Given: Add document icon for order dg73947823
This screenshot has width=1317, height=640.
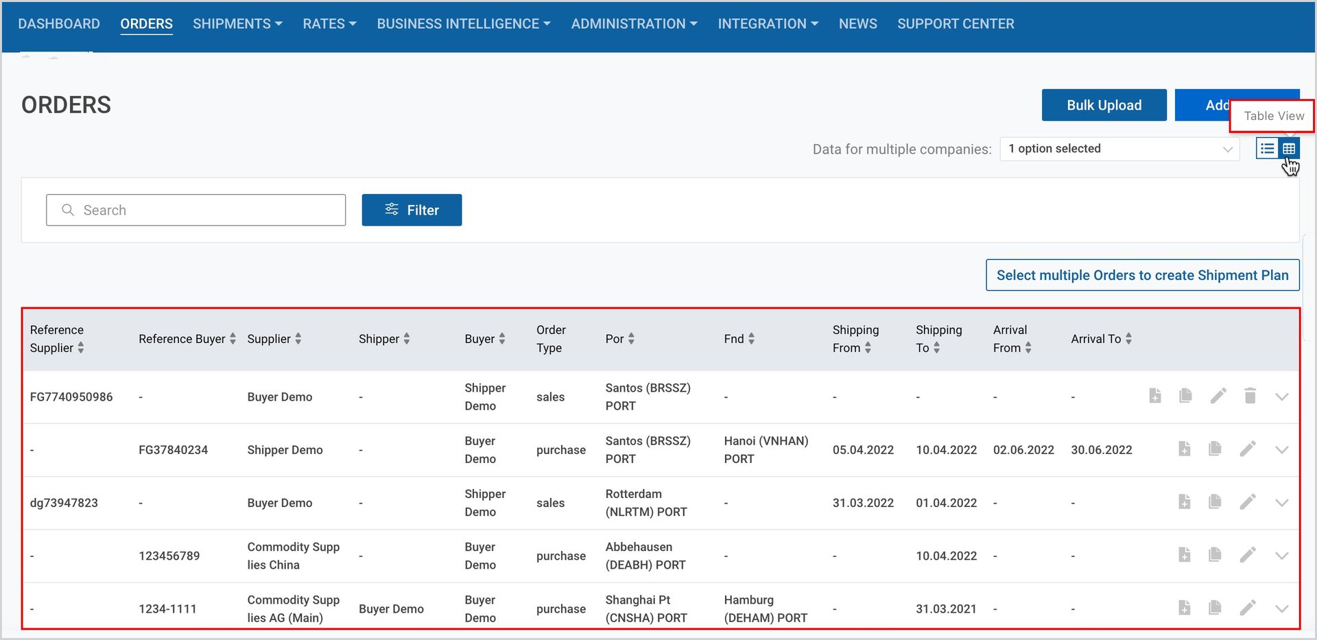Looking at the screenshot, I should (x=1185, y=501).
